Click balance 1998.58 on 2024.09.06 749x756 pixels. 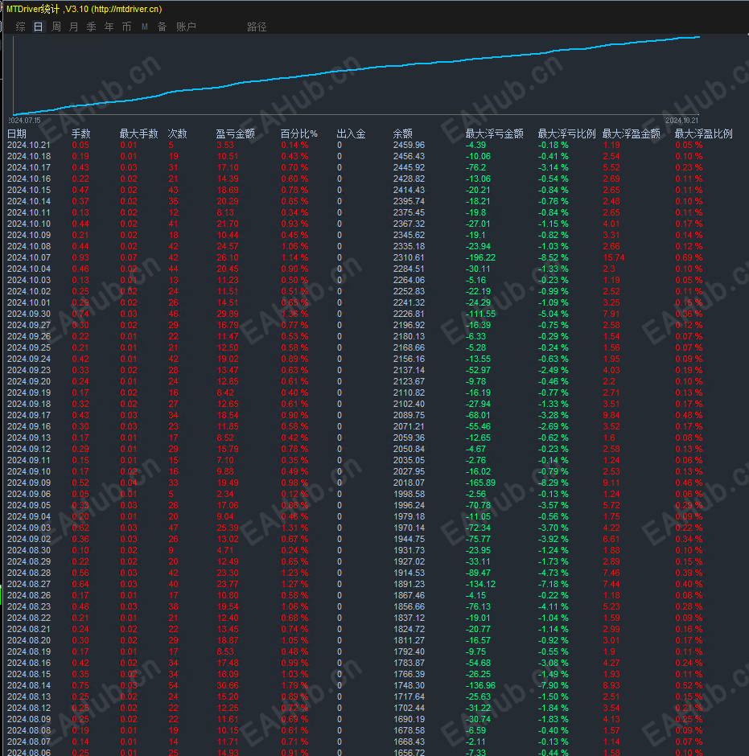point(409,494)
